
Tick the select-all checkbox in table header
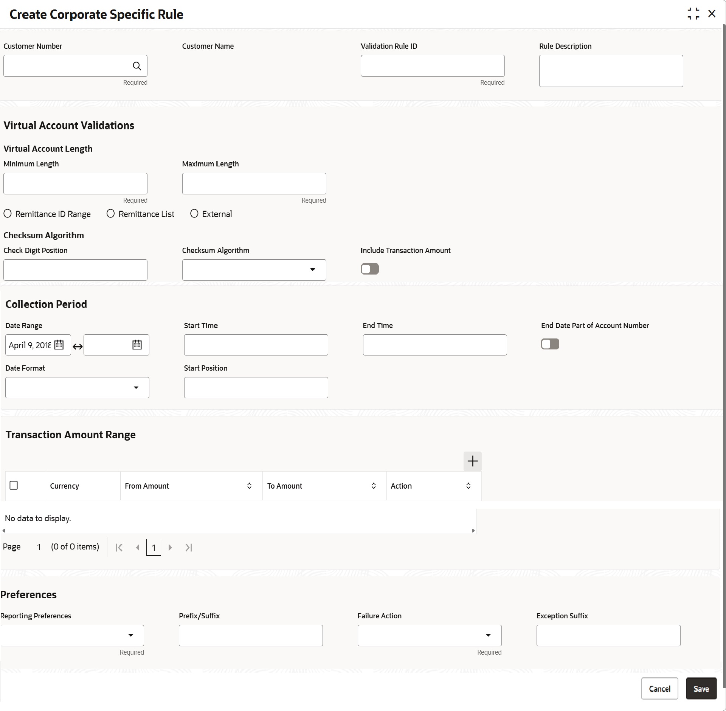[14, 485]
